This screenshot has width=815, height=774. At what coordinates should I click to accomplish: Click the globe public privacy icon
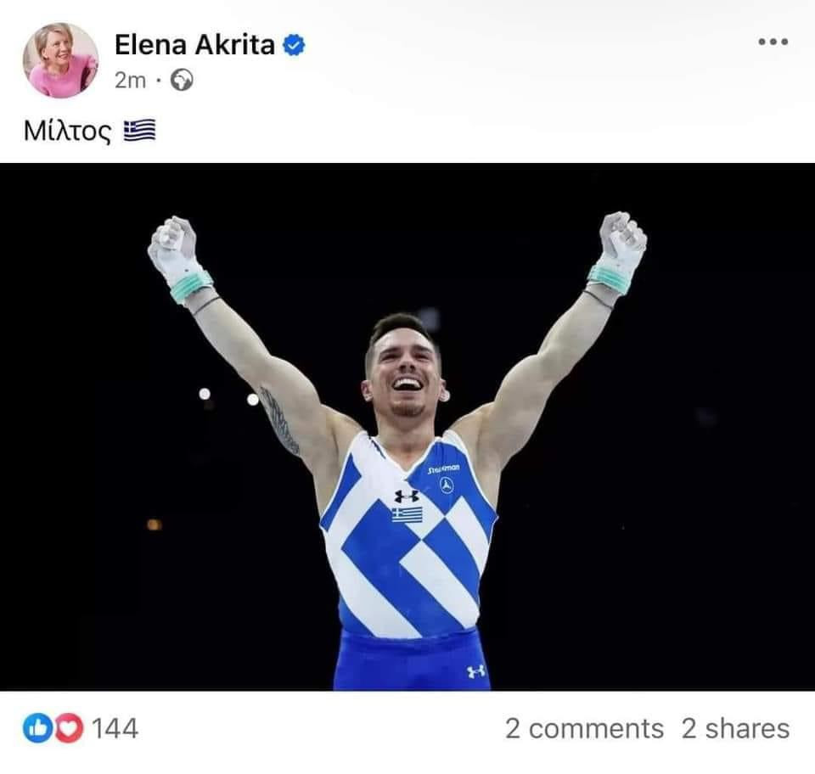pos(182,80)
